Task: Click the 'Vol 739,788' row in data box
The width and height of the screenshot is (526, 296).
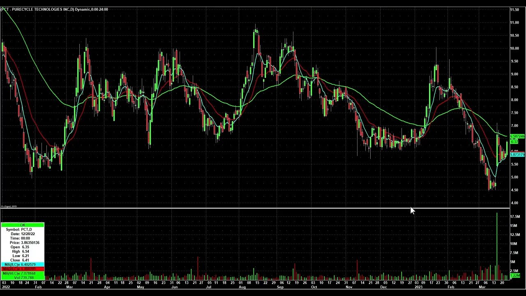Action: pyautogui.click(x=23, y=277)
